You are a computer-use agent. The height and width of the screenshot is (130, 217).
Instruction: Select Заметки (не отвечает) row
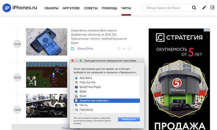point(107,101)
